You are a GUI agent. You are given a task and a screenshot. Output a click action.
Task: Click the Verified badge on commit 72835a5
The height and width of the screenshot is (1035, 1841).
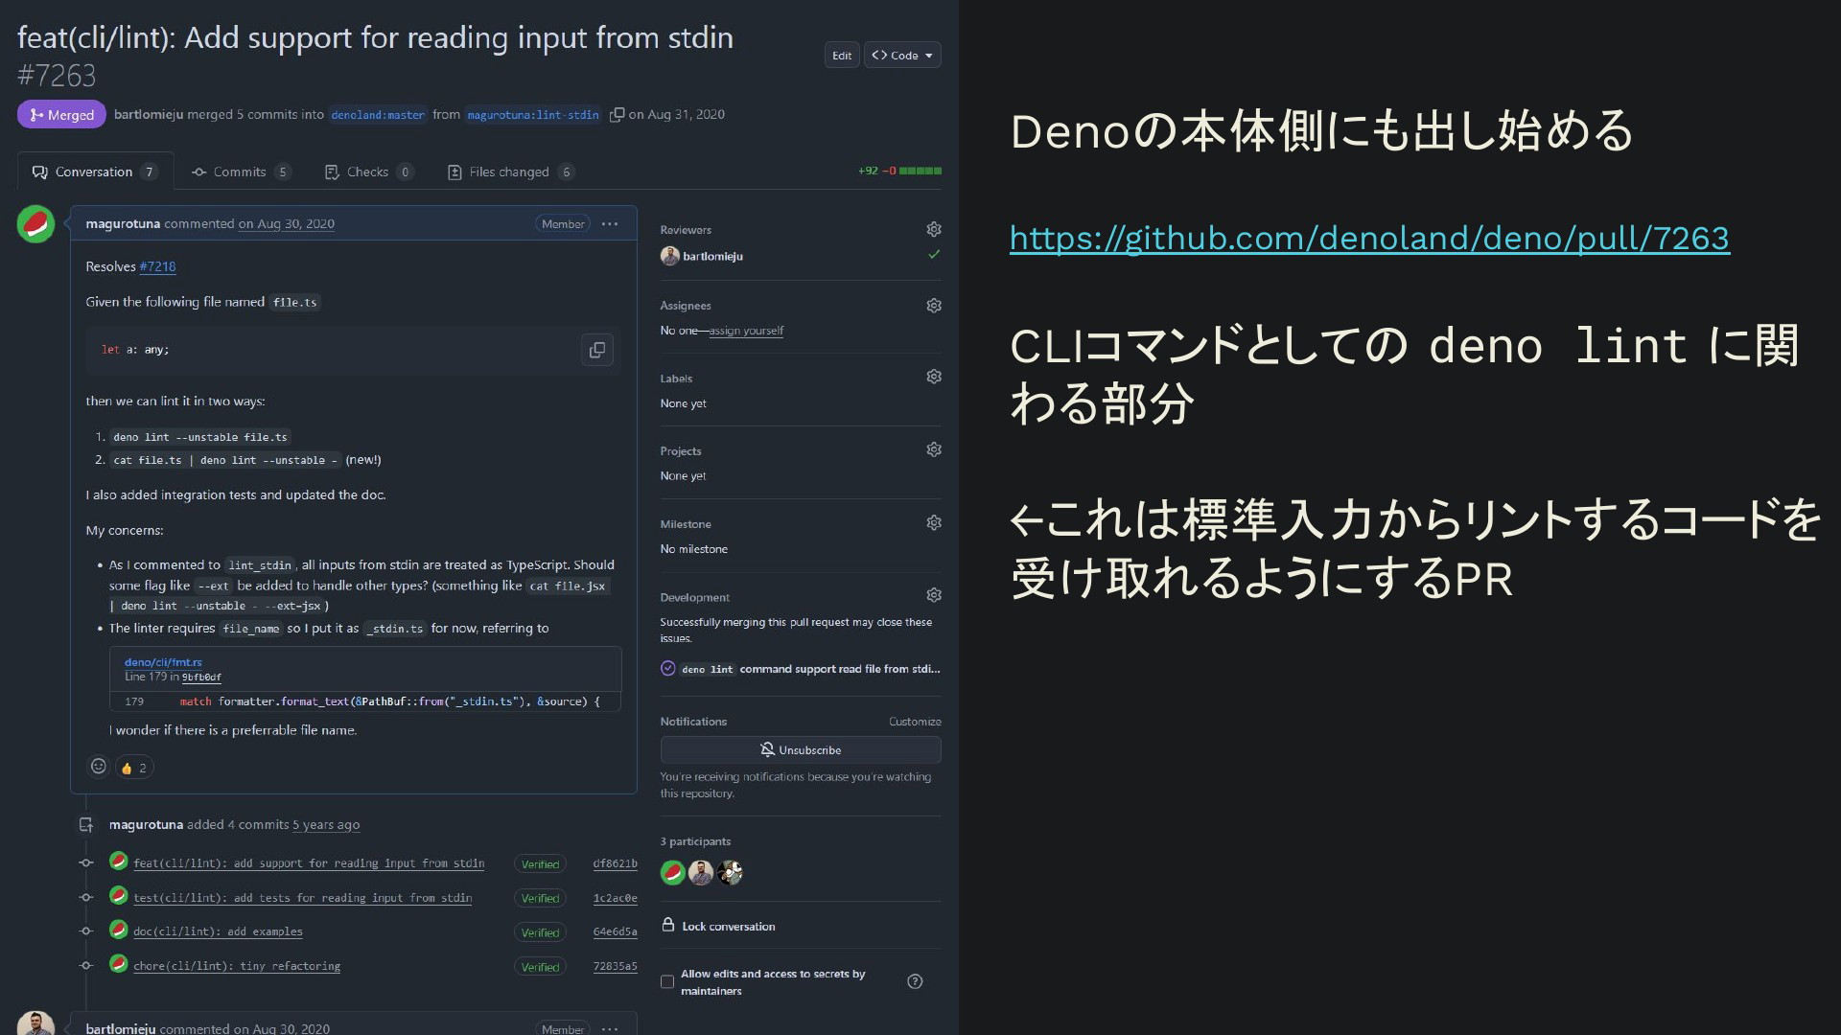pyautogui.click(x=540, y=968)
